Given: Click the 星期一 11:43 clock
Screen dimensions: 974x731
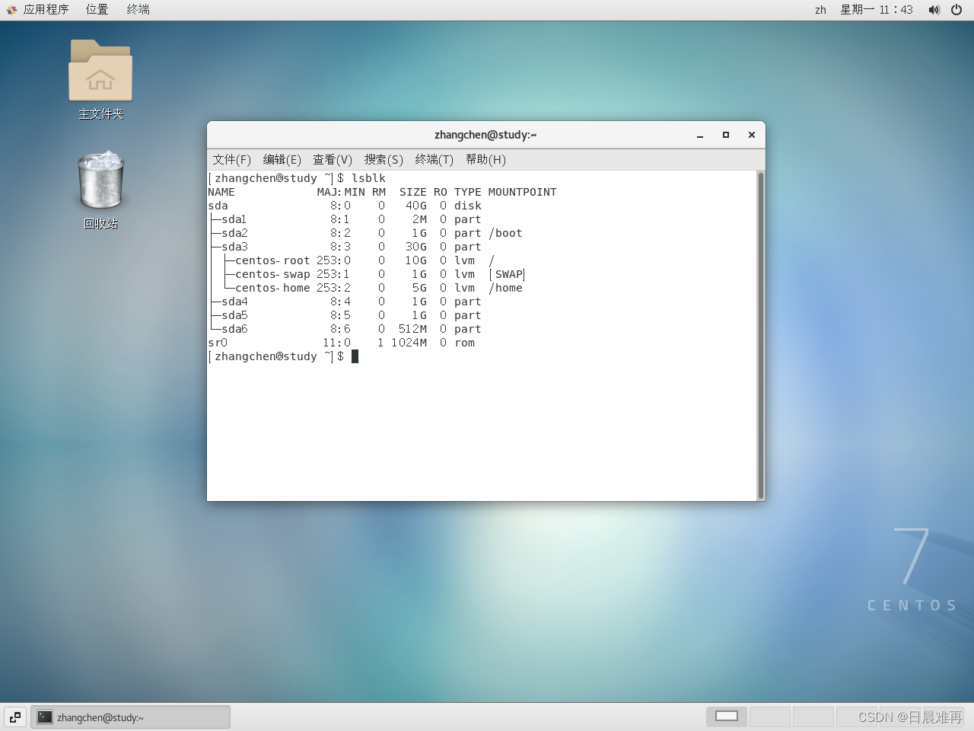Looking at the screenshot, I should [x=877, y=10].
